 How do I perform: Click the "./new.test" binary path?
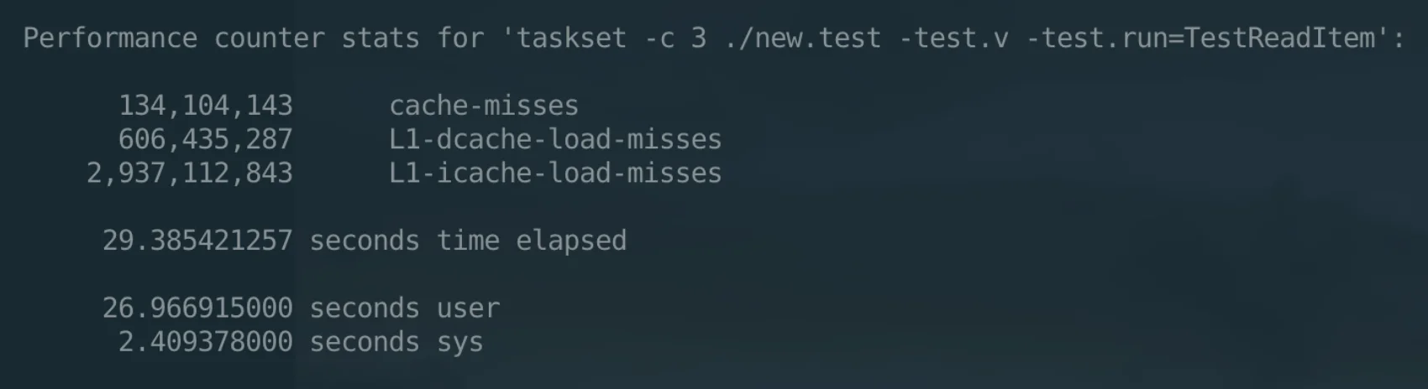click(802, 39)
